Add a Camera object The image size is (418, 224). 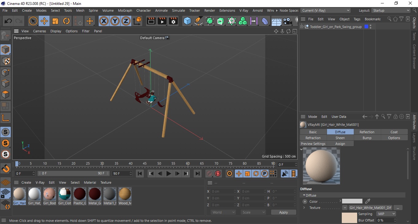(x=287, y=21)
